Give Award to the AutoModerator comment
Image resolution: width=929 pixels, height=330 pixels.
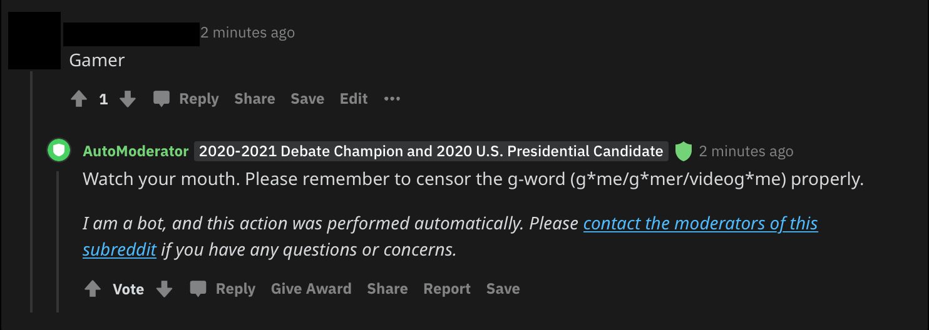pos(311,289)
